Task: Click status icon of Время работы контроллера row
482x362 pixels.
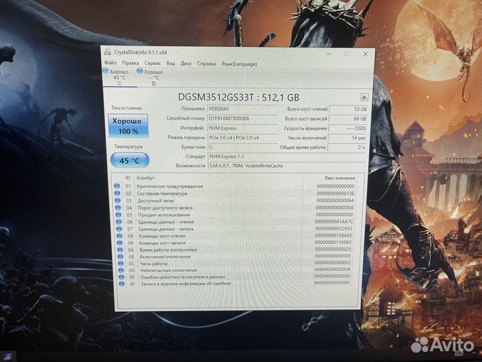Action: [x=120, y=250]
